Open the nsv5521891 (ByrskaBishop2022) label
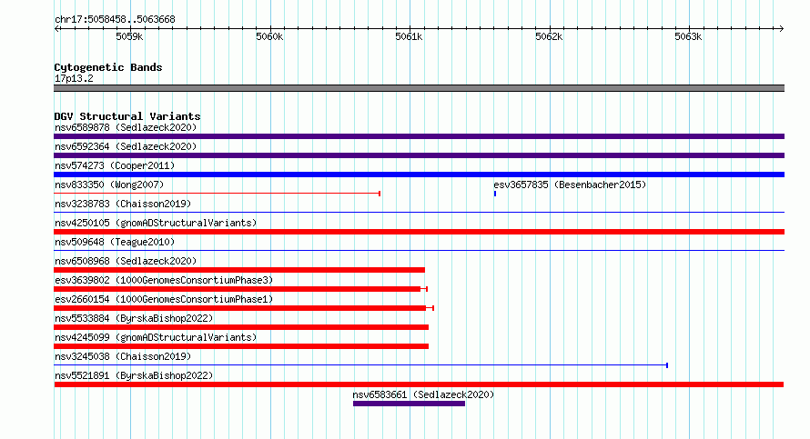The image size is (810, 439). click(134, 375)
